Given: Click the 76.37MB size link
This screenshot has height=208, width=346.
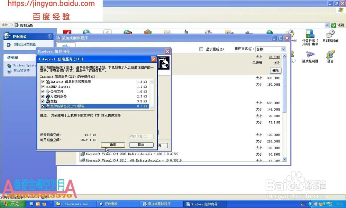Looking at the screenshot, I should tap(274, 57).
